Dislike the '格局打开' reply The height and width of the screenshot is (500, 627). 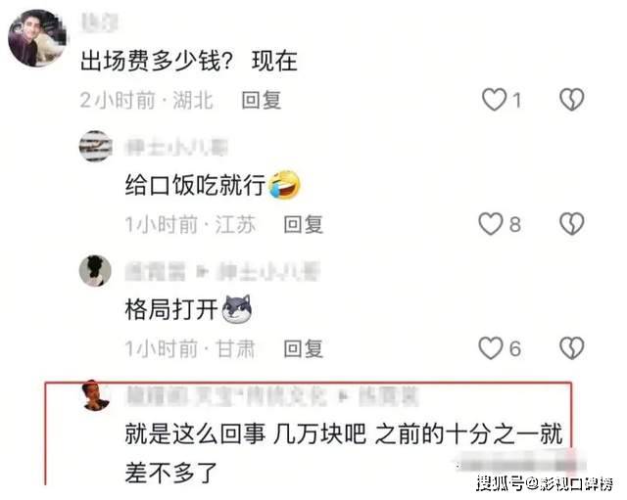(572, 347)
